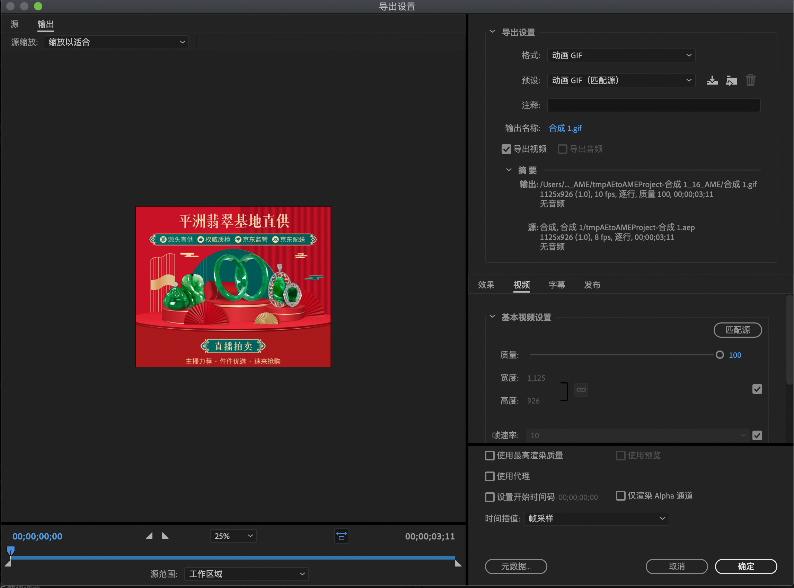Click the Save Preset icon
The height and width of the screenshot is (588, 794).
(712, 80)
